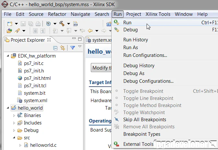Collapse the EDK_hw_platform project tree
This screenshot has width=218, height=150.
pos(8,56)
